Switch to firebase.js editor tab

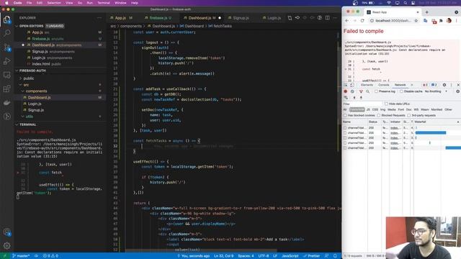158,18
